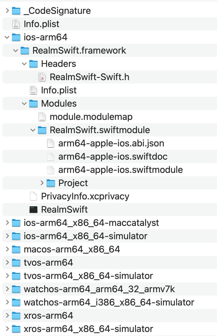Select the arm64-apple-ios.abi.json file name

[111, 144]
